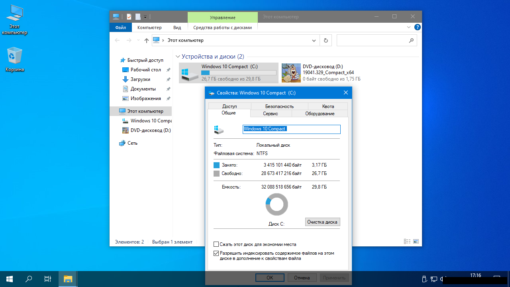This screenshot has height=287, width=510.
Task: Click the pin icon next to Документы
Action: 169,89
